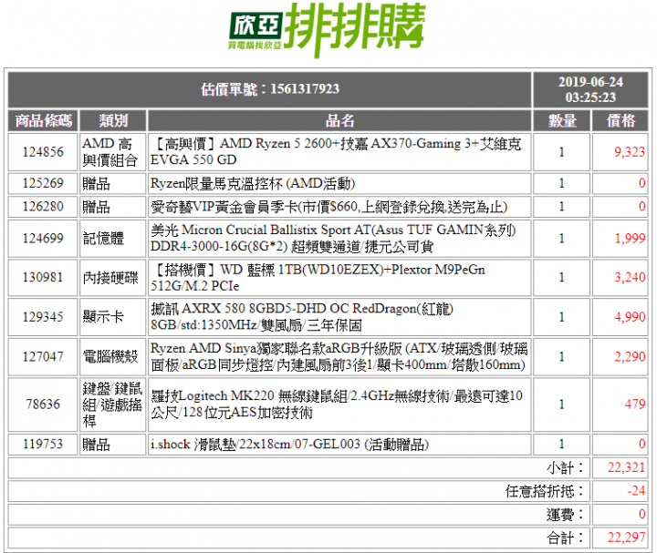The image size is (657, 553).
Task: Select barcode 126280 cell
Action: point(43,207)
